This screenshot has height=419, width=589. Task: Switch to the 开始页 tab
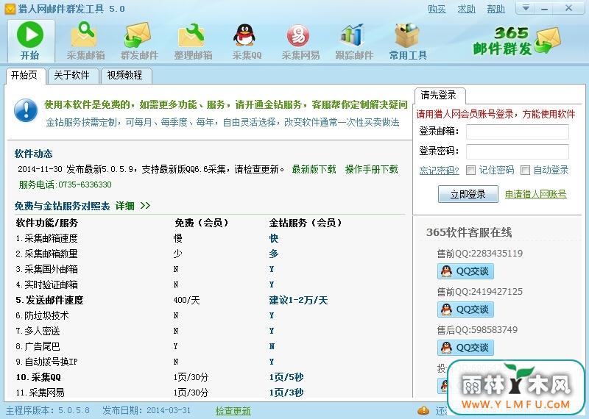click(25, 76)
